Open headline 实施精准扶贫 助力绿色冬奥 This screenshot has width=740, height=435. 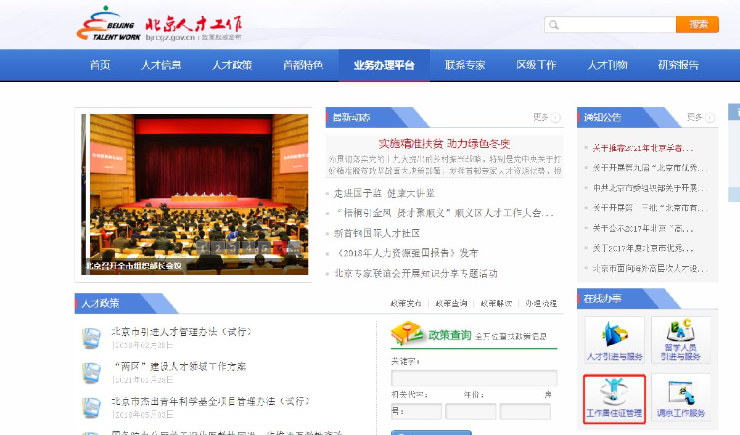[445, 144]
